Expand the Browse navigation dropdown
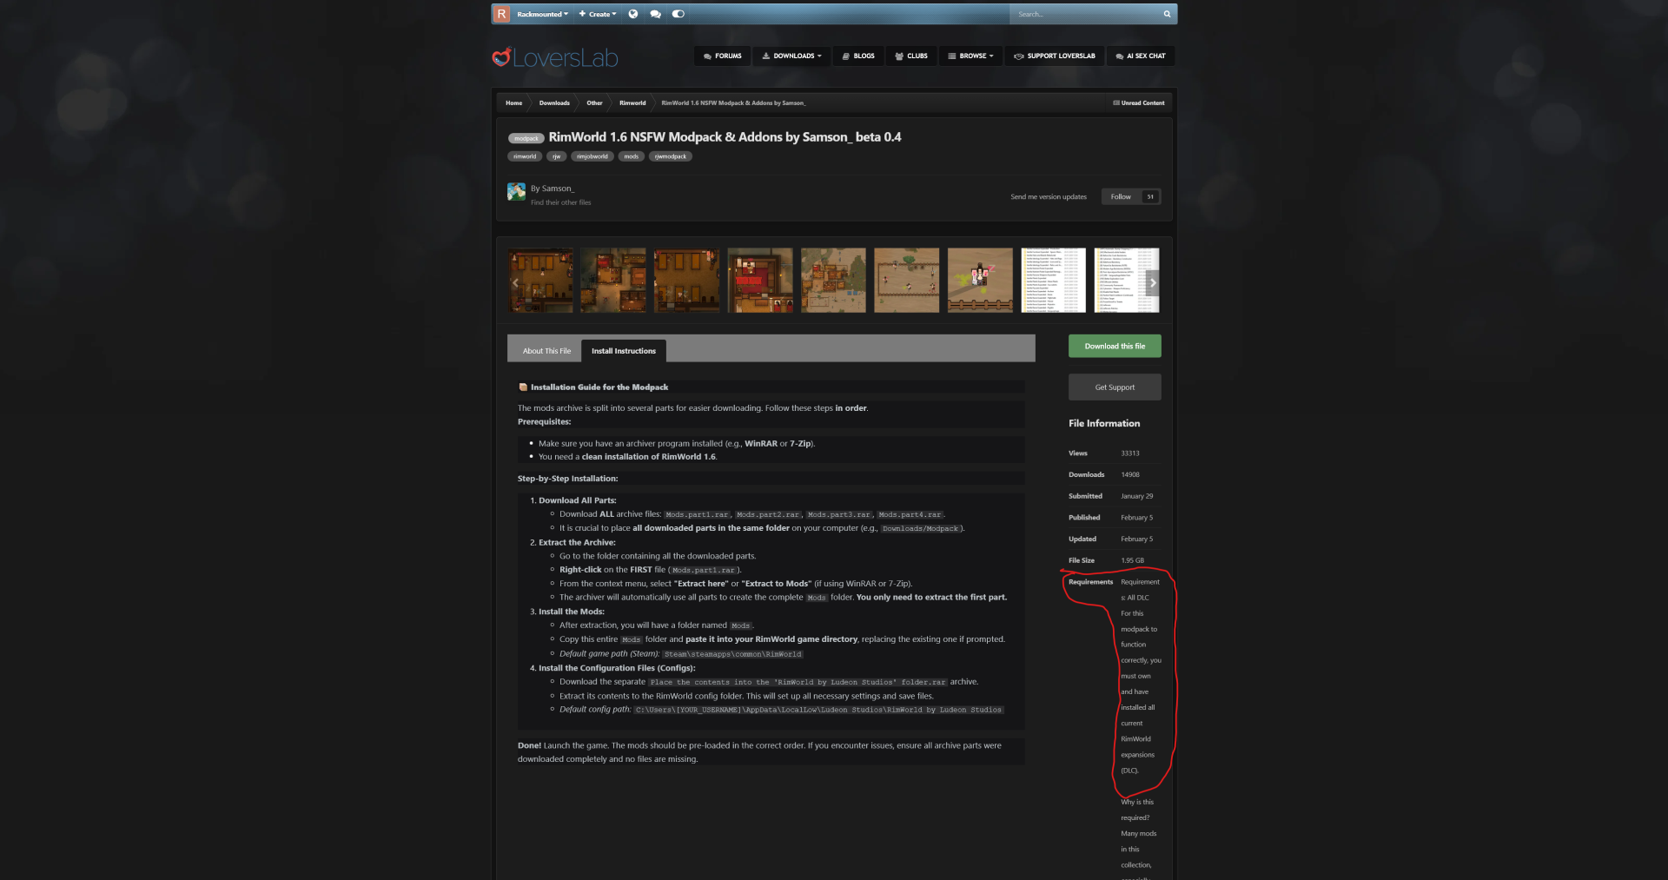The width and height of the screenshot is (1668, 880). [970, 56]
